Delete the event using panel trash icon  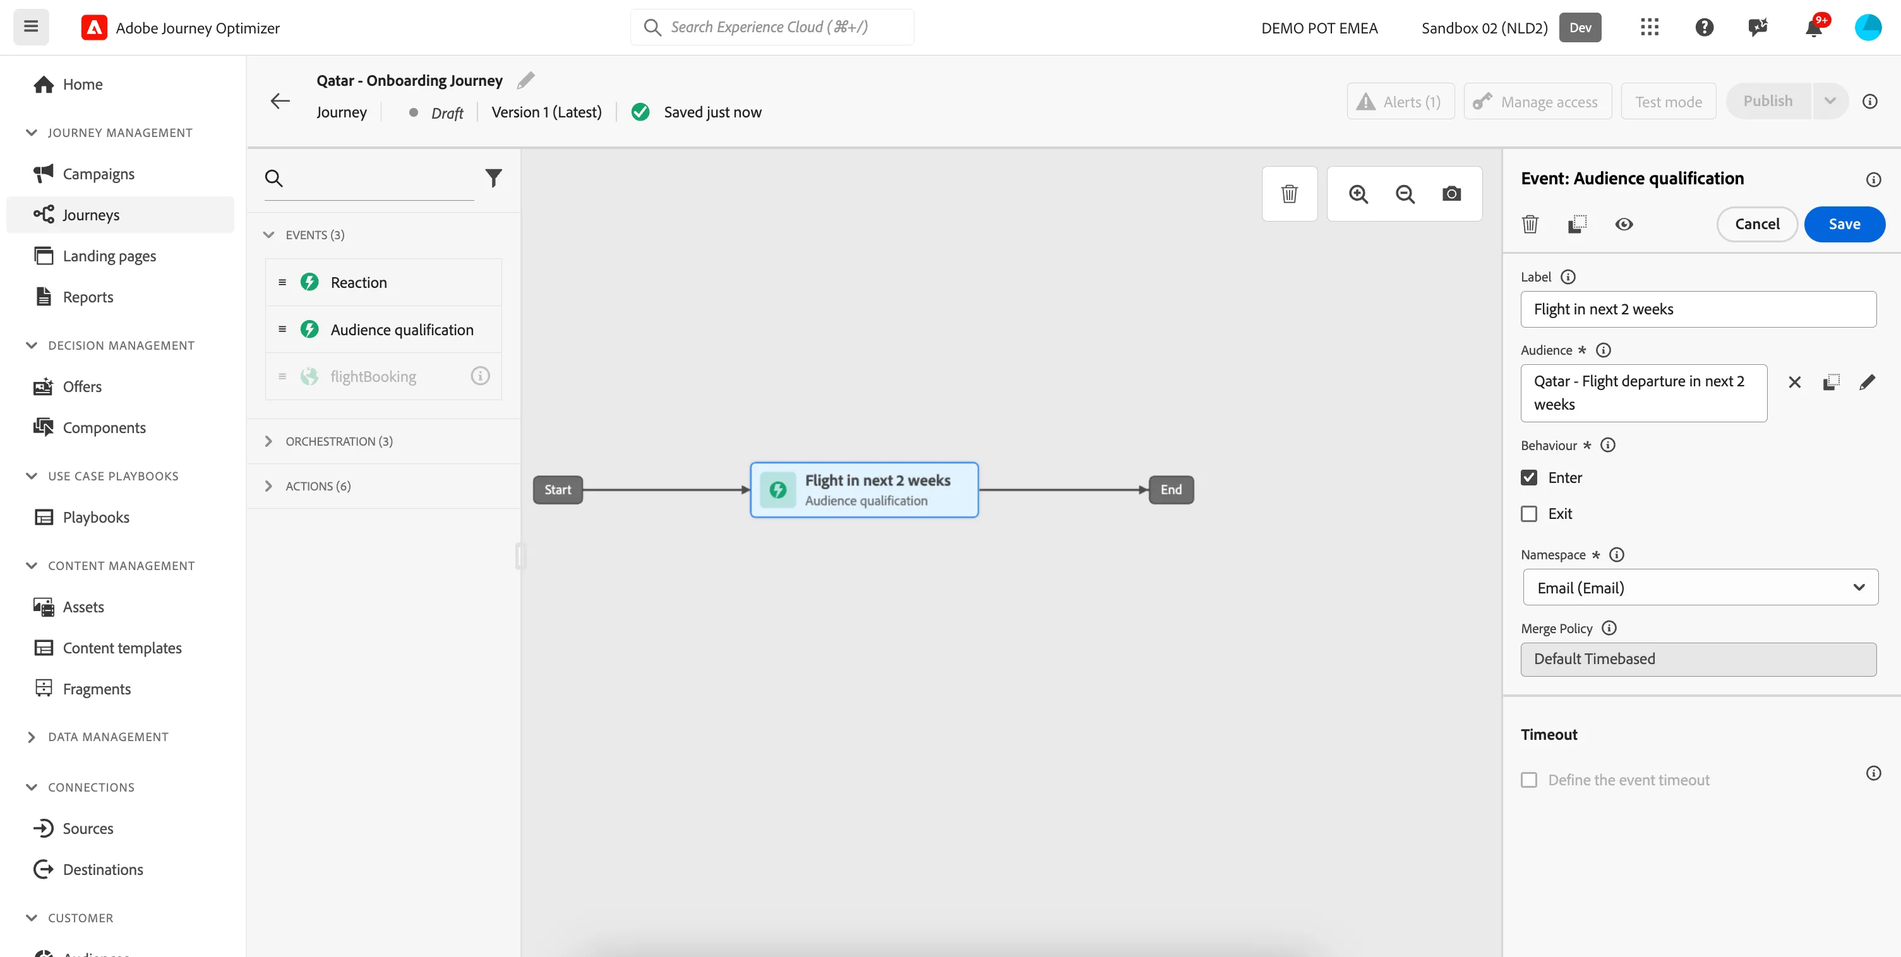[x=1530, y=223]
